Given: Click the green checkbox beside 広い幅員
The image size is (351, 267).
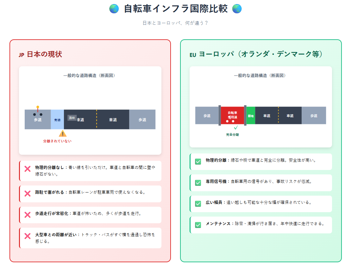Looking at the screenshot, I should click(198, 204).
